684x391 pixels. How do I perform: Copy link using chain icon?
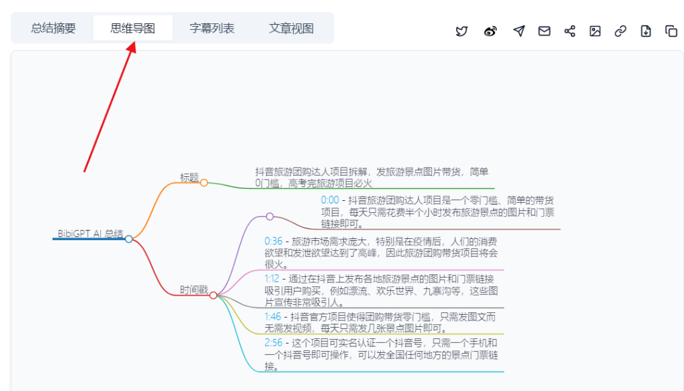pos(621,31)
